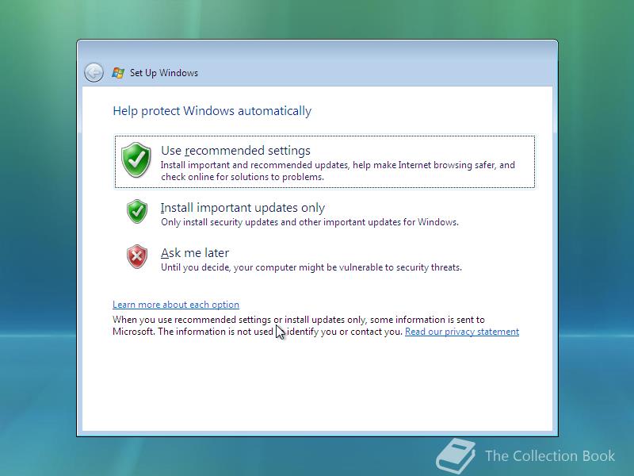Click the back arrow button

(x=94, y=73)
